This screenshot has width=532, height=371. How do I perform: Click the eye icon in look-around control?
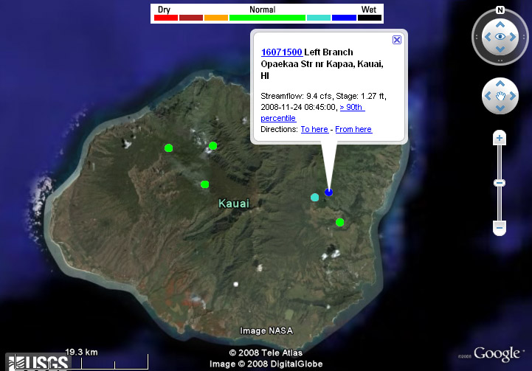500,36
